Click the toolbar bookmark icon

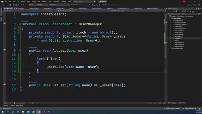(108, 5)
